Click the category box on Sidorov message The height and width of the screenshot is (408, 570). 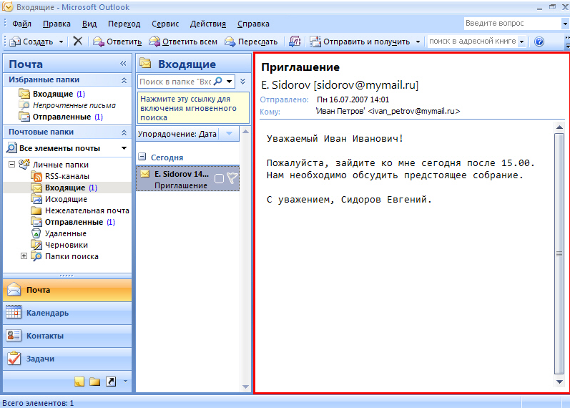(219, 178)
